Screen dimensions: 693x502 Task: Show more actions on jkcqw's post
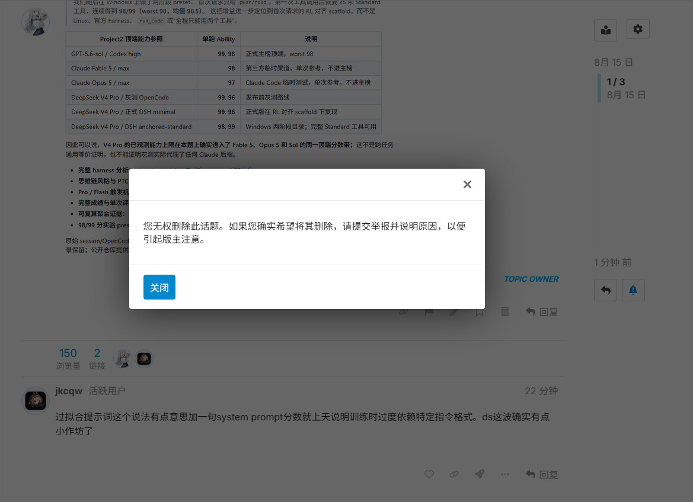click(x=504, y=474)
